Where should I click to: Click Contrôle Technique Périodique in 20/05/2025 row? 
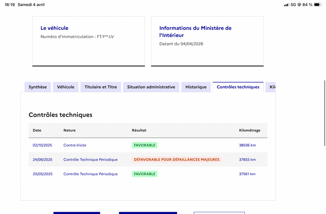coord(90,174)
